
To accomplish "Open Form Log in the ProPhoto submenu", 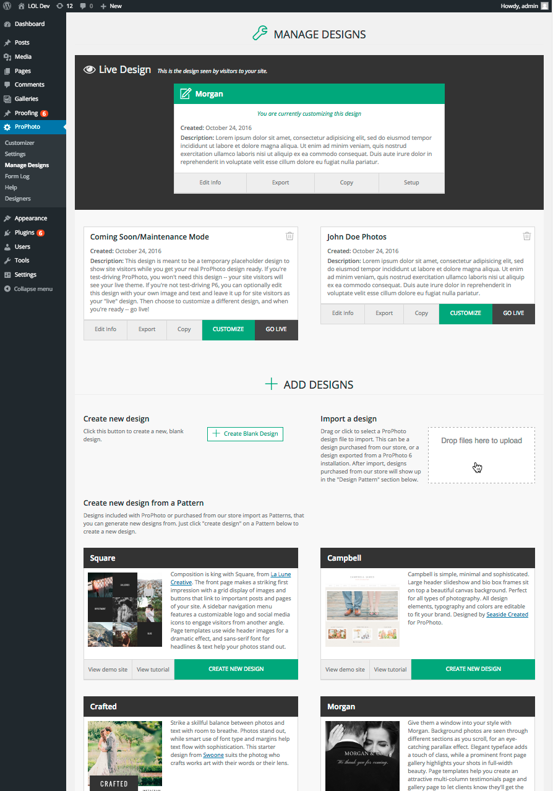I will pos(17,176).
